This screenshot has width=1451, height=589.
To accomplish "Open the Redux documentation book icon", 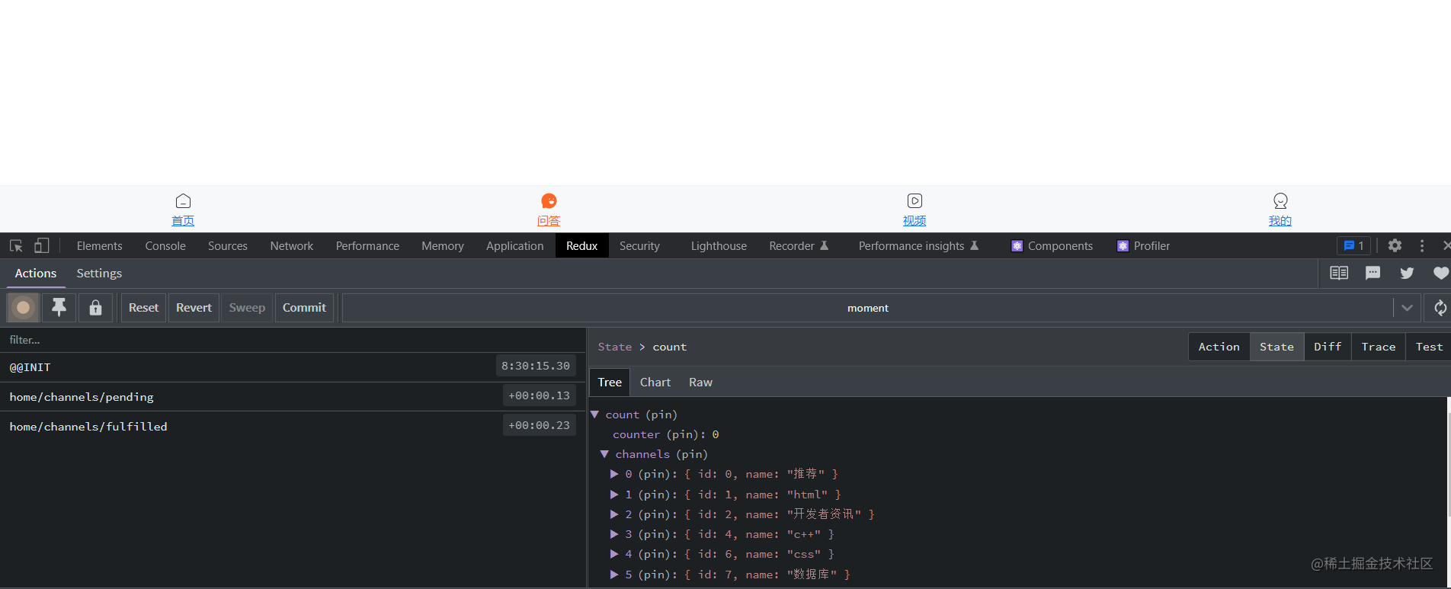I will 1339,273.
